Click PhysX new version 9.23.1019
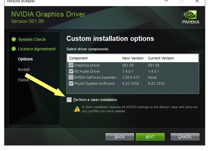 (130, 83)
